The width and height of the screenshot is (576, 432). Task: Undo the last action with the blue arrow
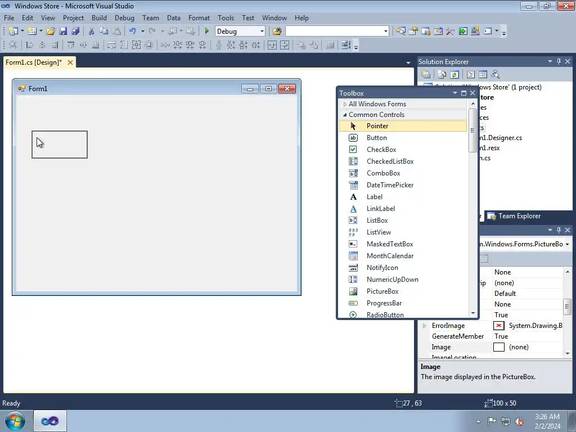tap(132, 31)
